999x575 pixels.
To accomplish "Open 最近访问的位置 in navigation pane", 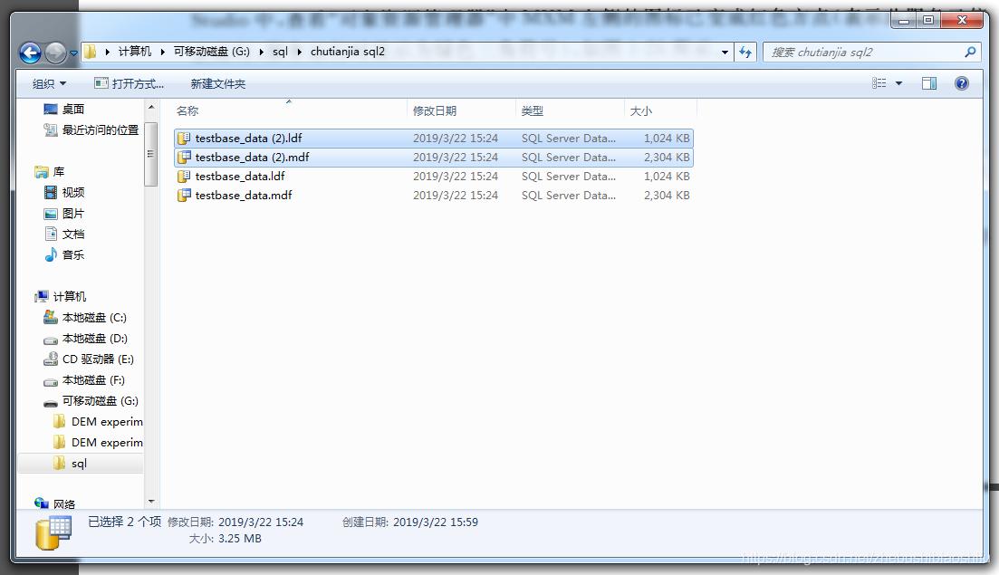I will coord(100,129).
